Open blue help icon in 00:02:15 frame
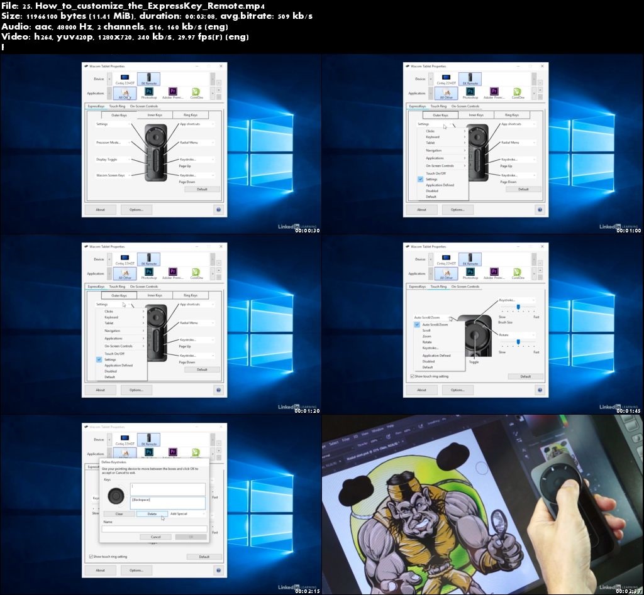 tap(218, 570)
